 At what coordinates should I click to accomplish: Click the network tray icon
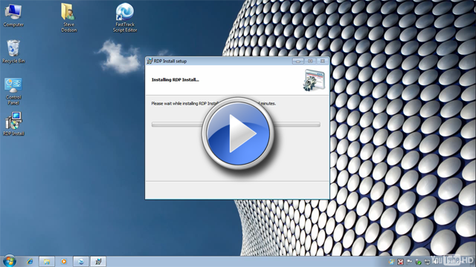[427, 262]
